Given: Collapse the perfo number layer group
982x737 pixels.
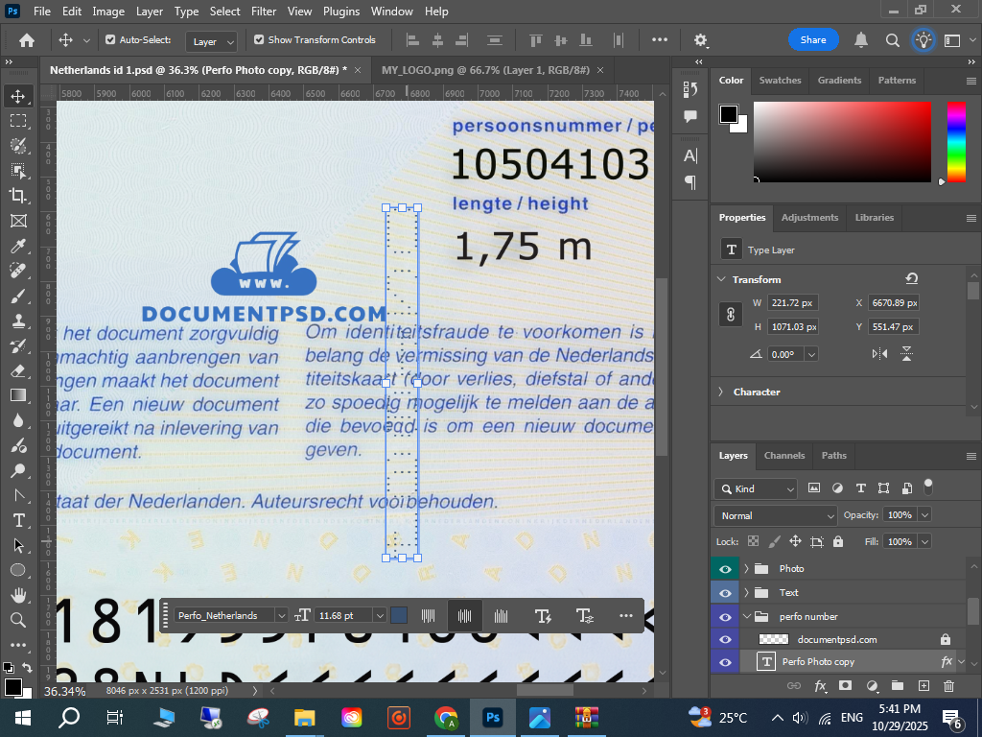Looking at the screenshot, I should (746, 616).
